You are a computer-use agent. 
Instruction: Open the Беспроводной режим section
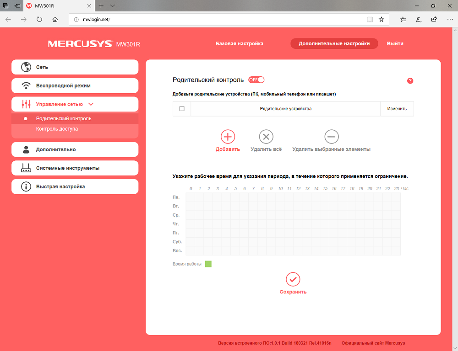tap(75, 86)
